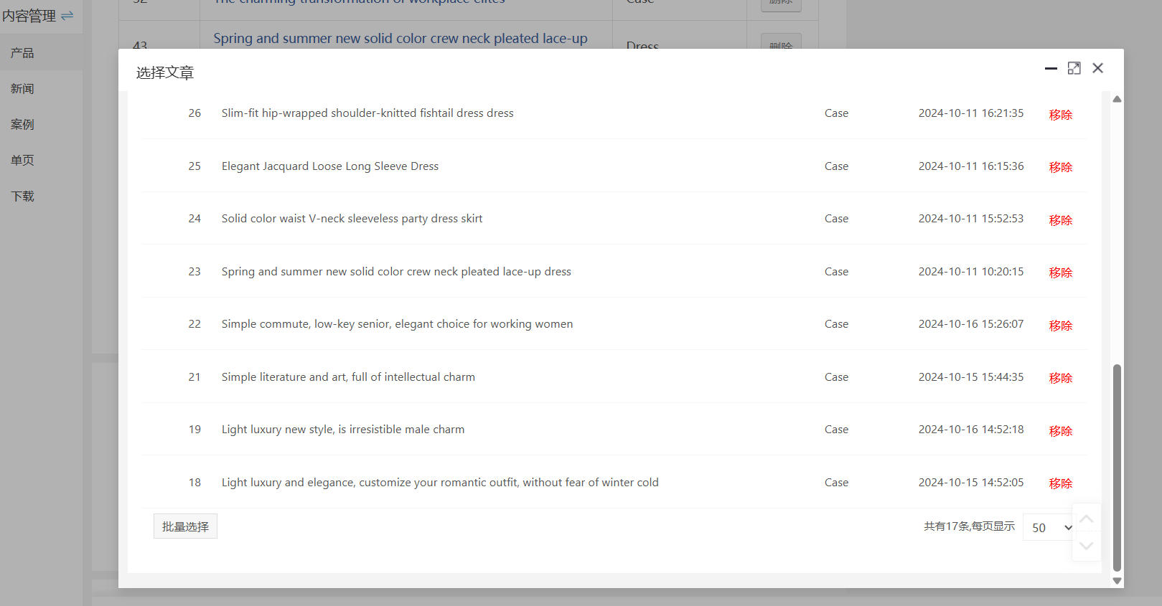Click date 2024-10-11 16:21:35

point(971,113)
